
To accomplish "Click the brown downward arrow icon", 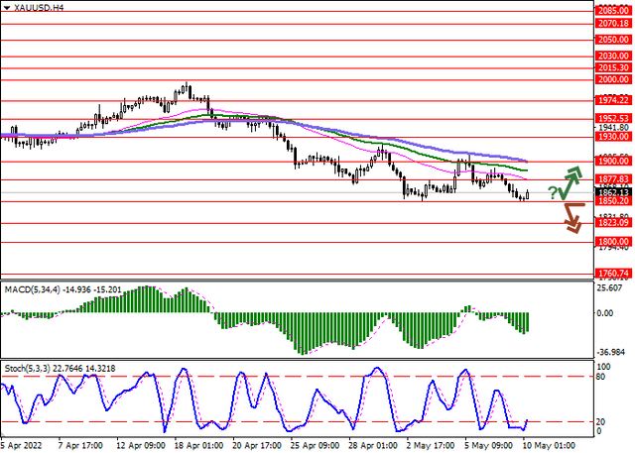I will (573, 218).
